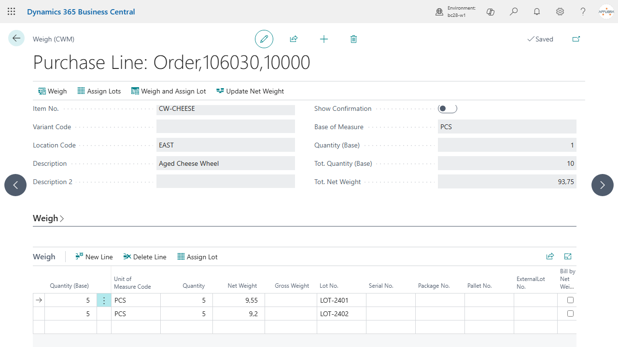Click the Location Code field EAST

tap(225, 145)
